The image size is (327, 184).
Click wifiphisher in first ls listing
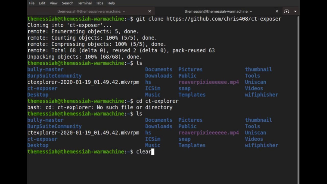(261, 95)
